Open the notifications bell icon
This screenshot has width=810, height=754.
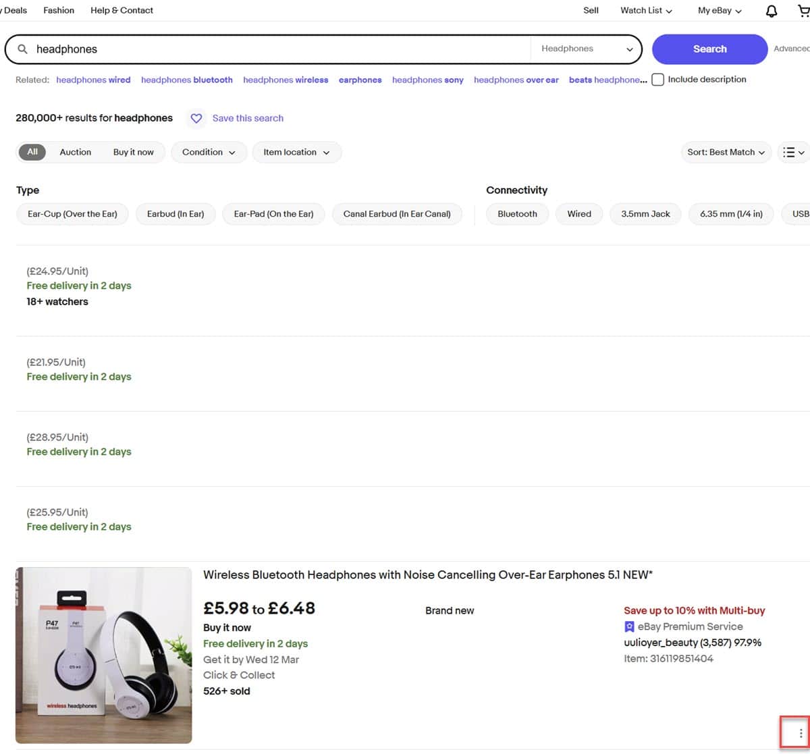point(772,11)
